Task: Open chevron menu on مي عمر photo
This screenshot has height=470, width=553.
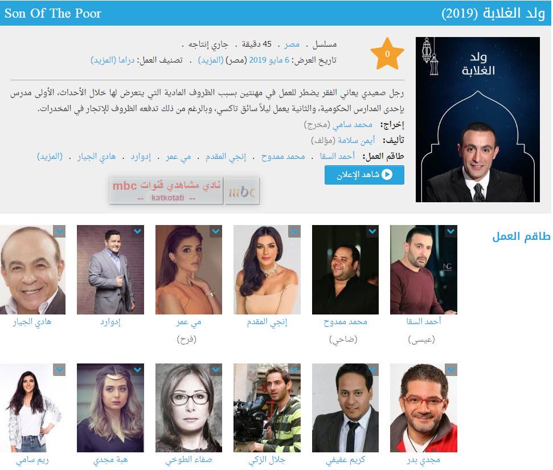Action: click(x=216, y=231)
